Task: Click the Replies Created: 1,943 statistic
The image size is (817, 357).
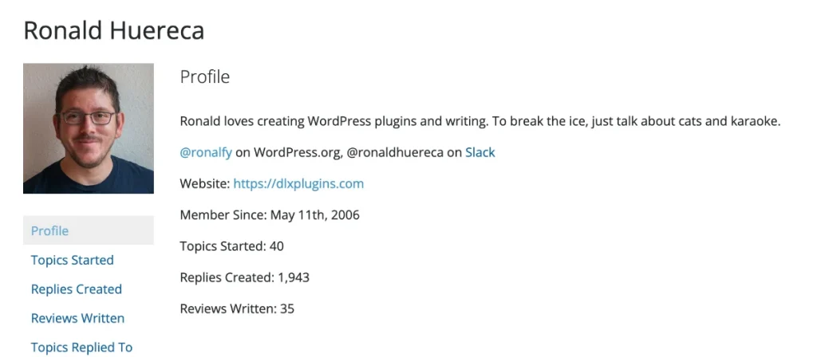Action: click(x=244, y=277)
